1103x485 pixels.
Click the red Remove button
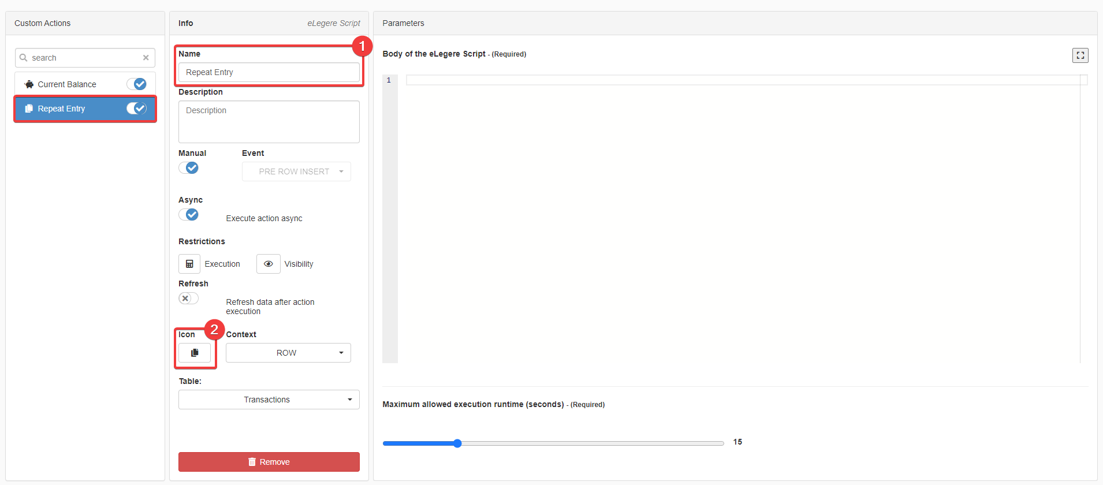(269, 462)
